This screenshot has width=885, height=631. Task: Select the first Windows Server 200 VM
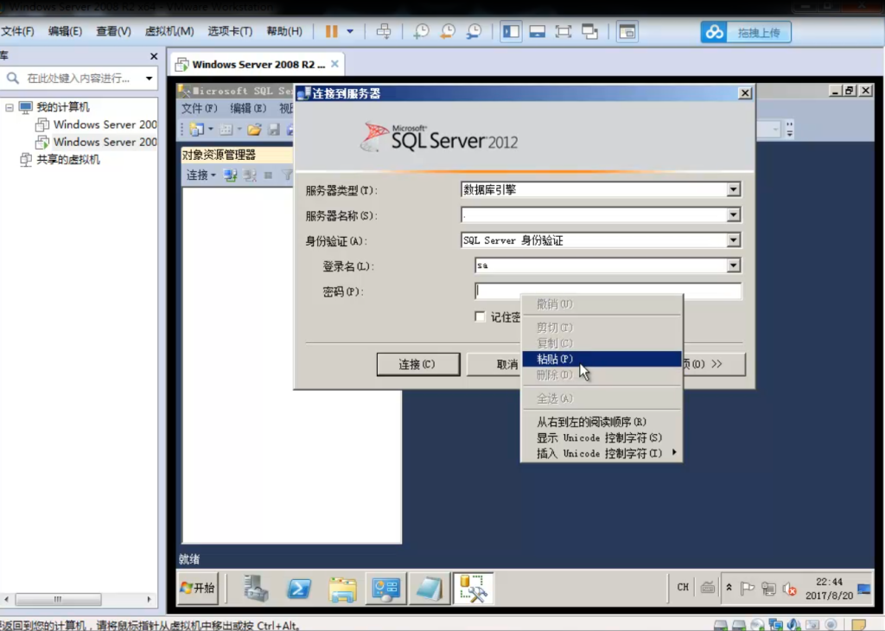105,124
